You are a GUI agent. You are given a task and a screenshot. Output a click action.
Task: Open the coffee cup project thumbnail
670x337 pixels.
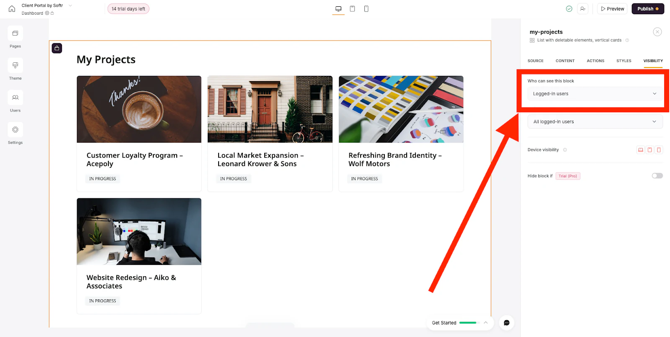point(139,109)
